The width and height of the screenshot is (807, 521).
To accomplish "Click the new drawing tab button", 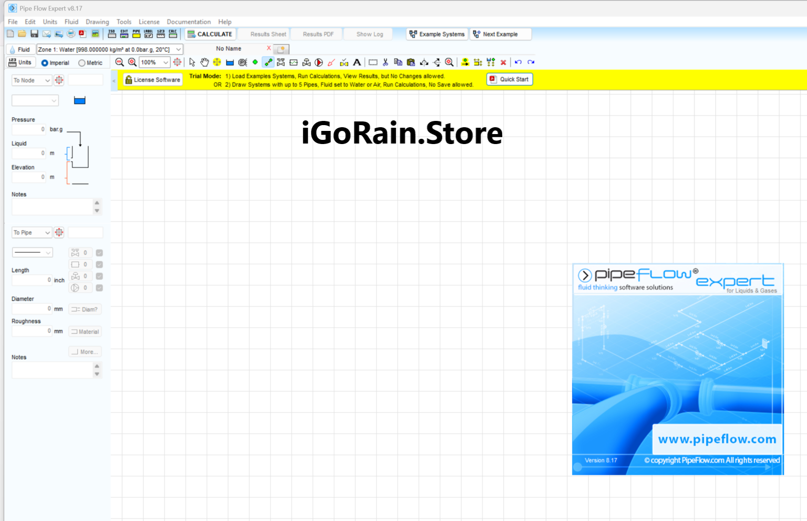I will [281, 49].
